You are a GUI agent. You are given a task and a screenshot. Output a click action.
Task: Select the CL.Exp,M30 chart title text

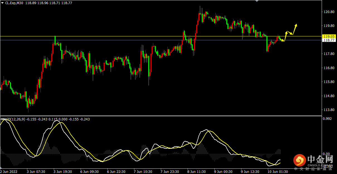pyautogui.click(x=14, y=3)
